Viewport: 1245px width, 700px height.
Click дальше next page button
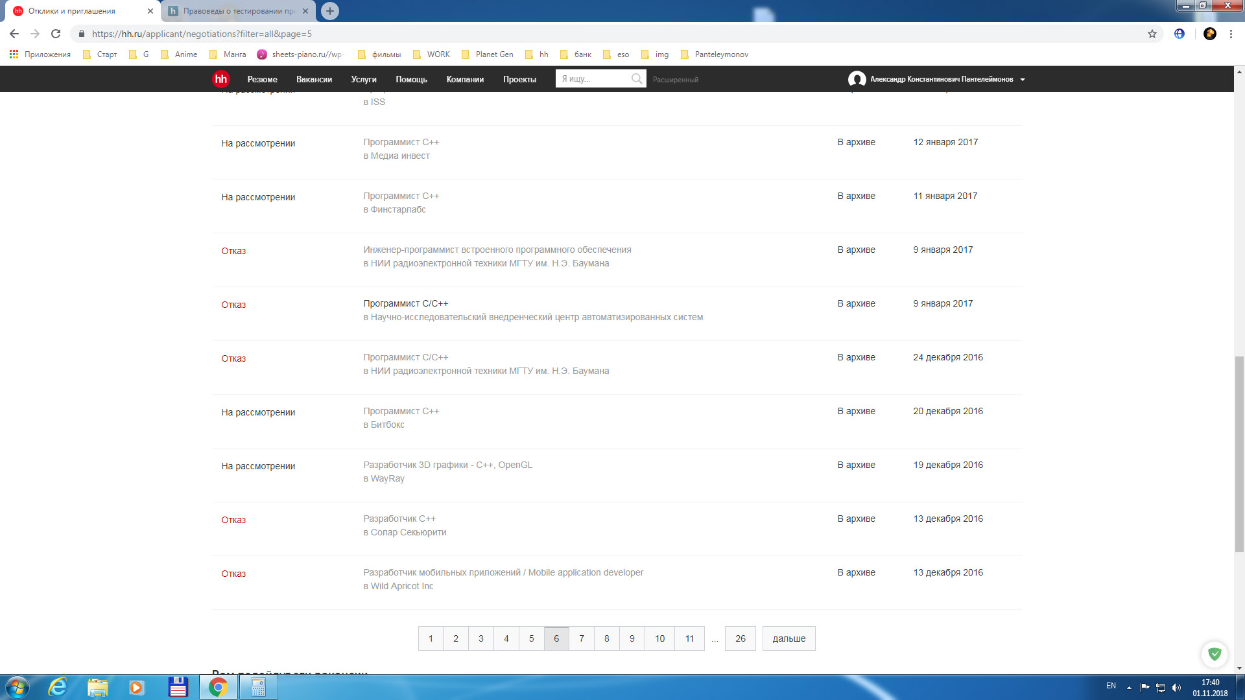pyautogui.click(x=789, y=638)
